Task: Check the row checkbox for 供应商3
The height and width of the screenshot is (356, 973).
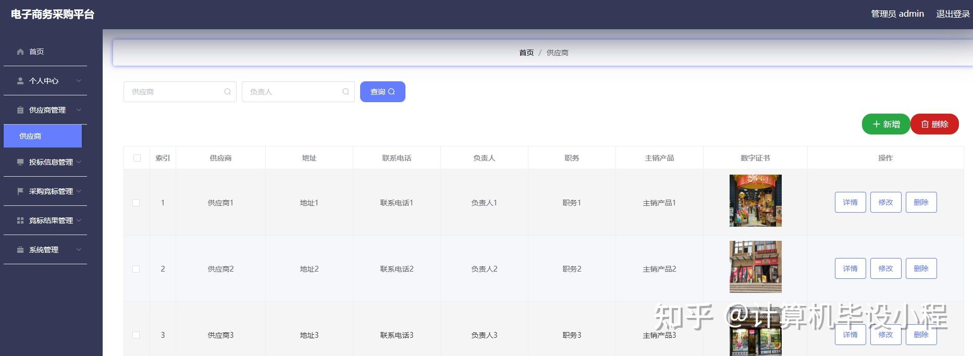Action: (136, 335)
